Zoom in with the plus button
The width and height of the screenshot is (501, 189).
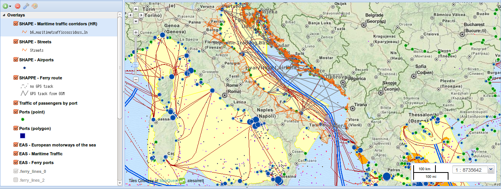tap(136, 33)
